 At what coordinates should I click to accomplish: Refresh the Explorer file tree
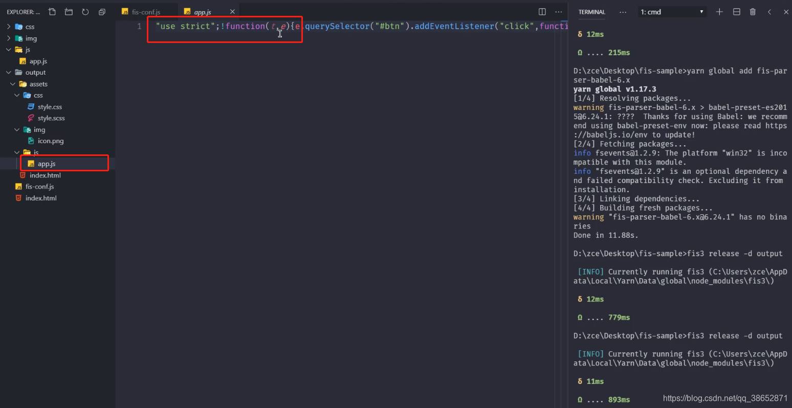coord(85,12)
